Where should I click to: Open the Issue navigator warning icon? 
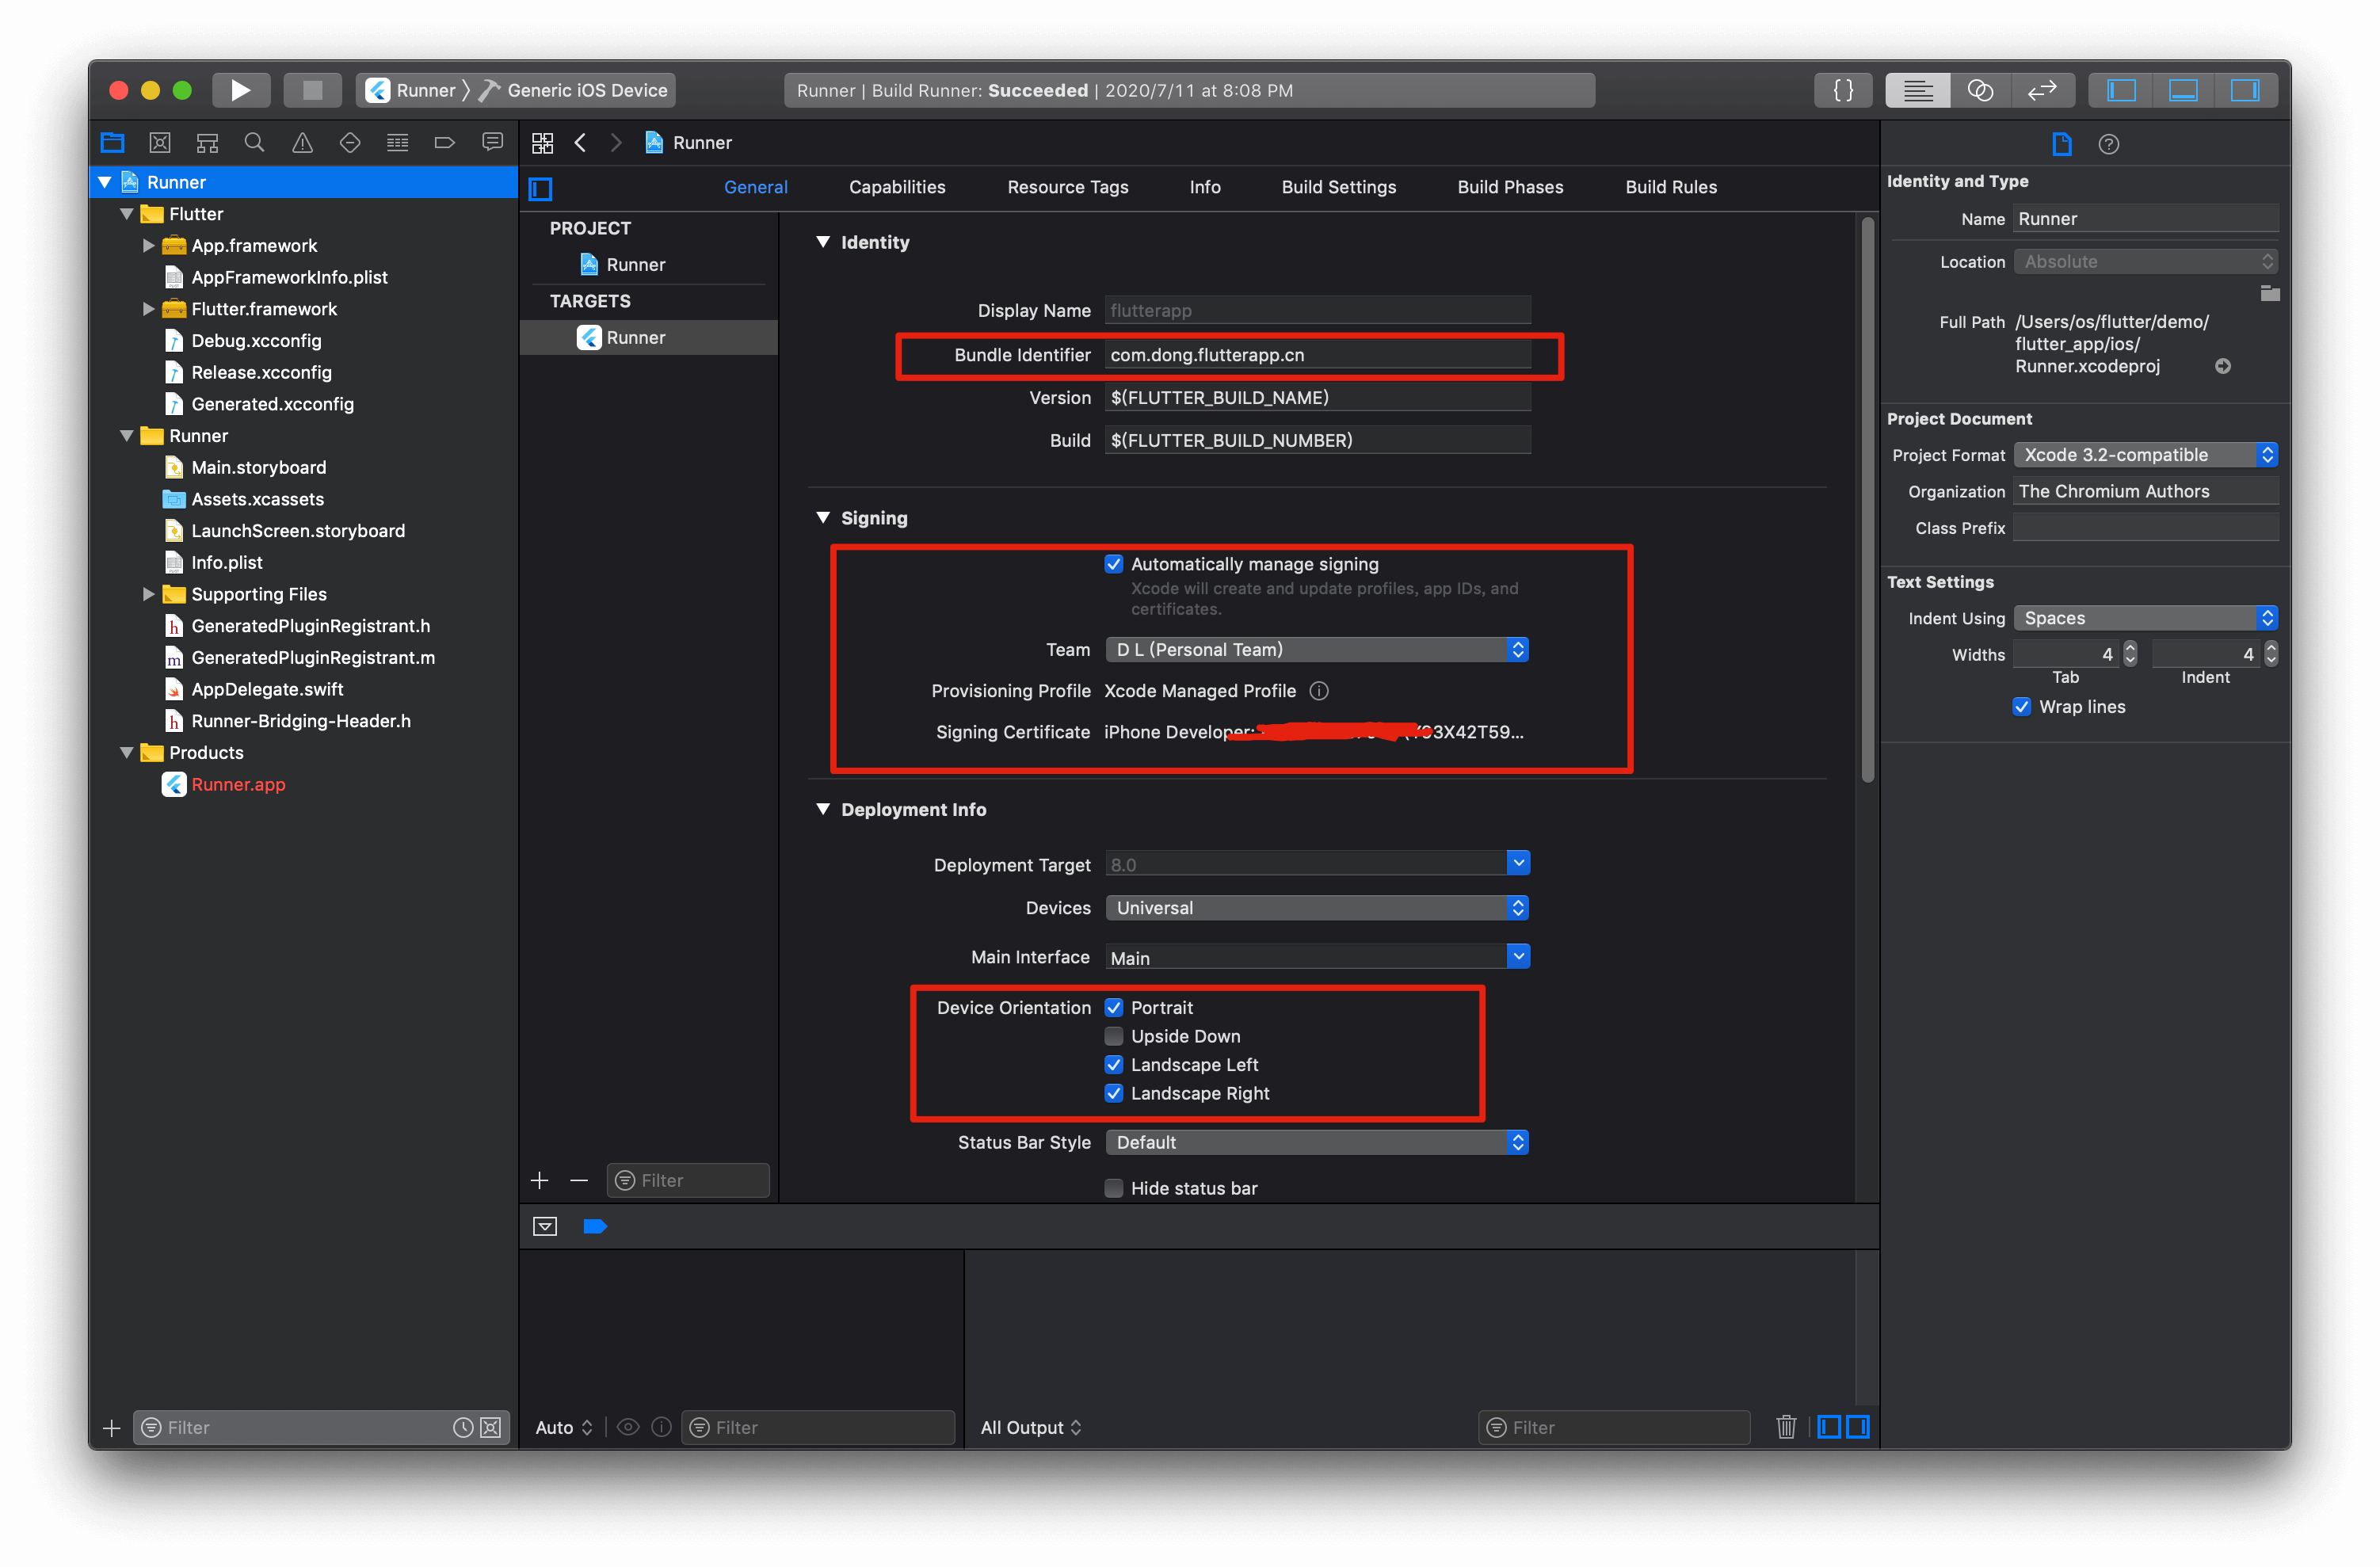302,142
